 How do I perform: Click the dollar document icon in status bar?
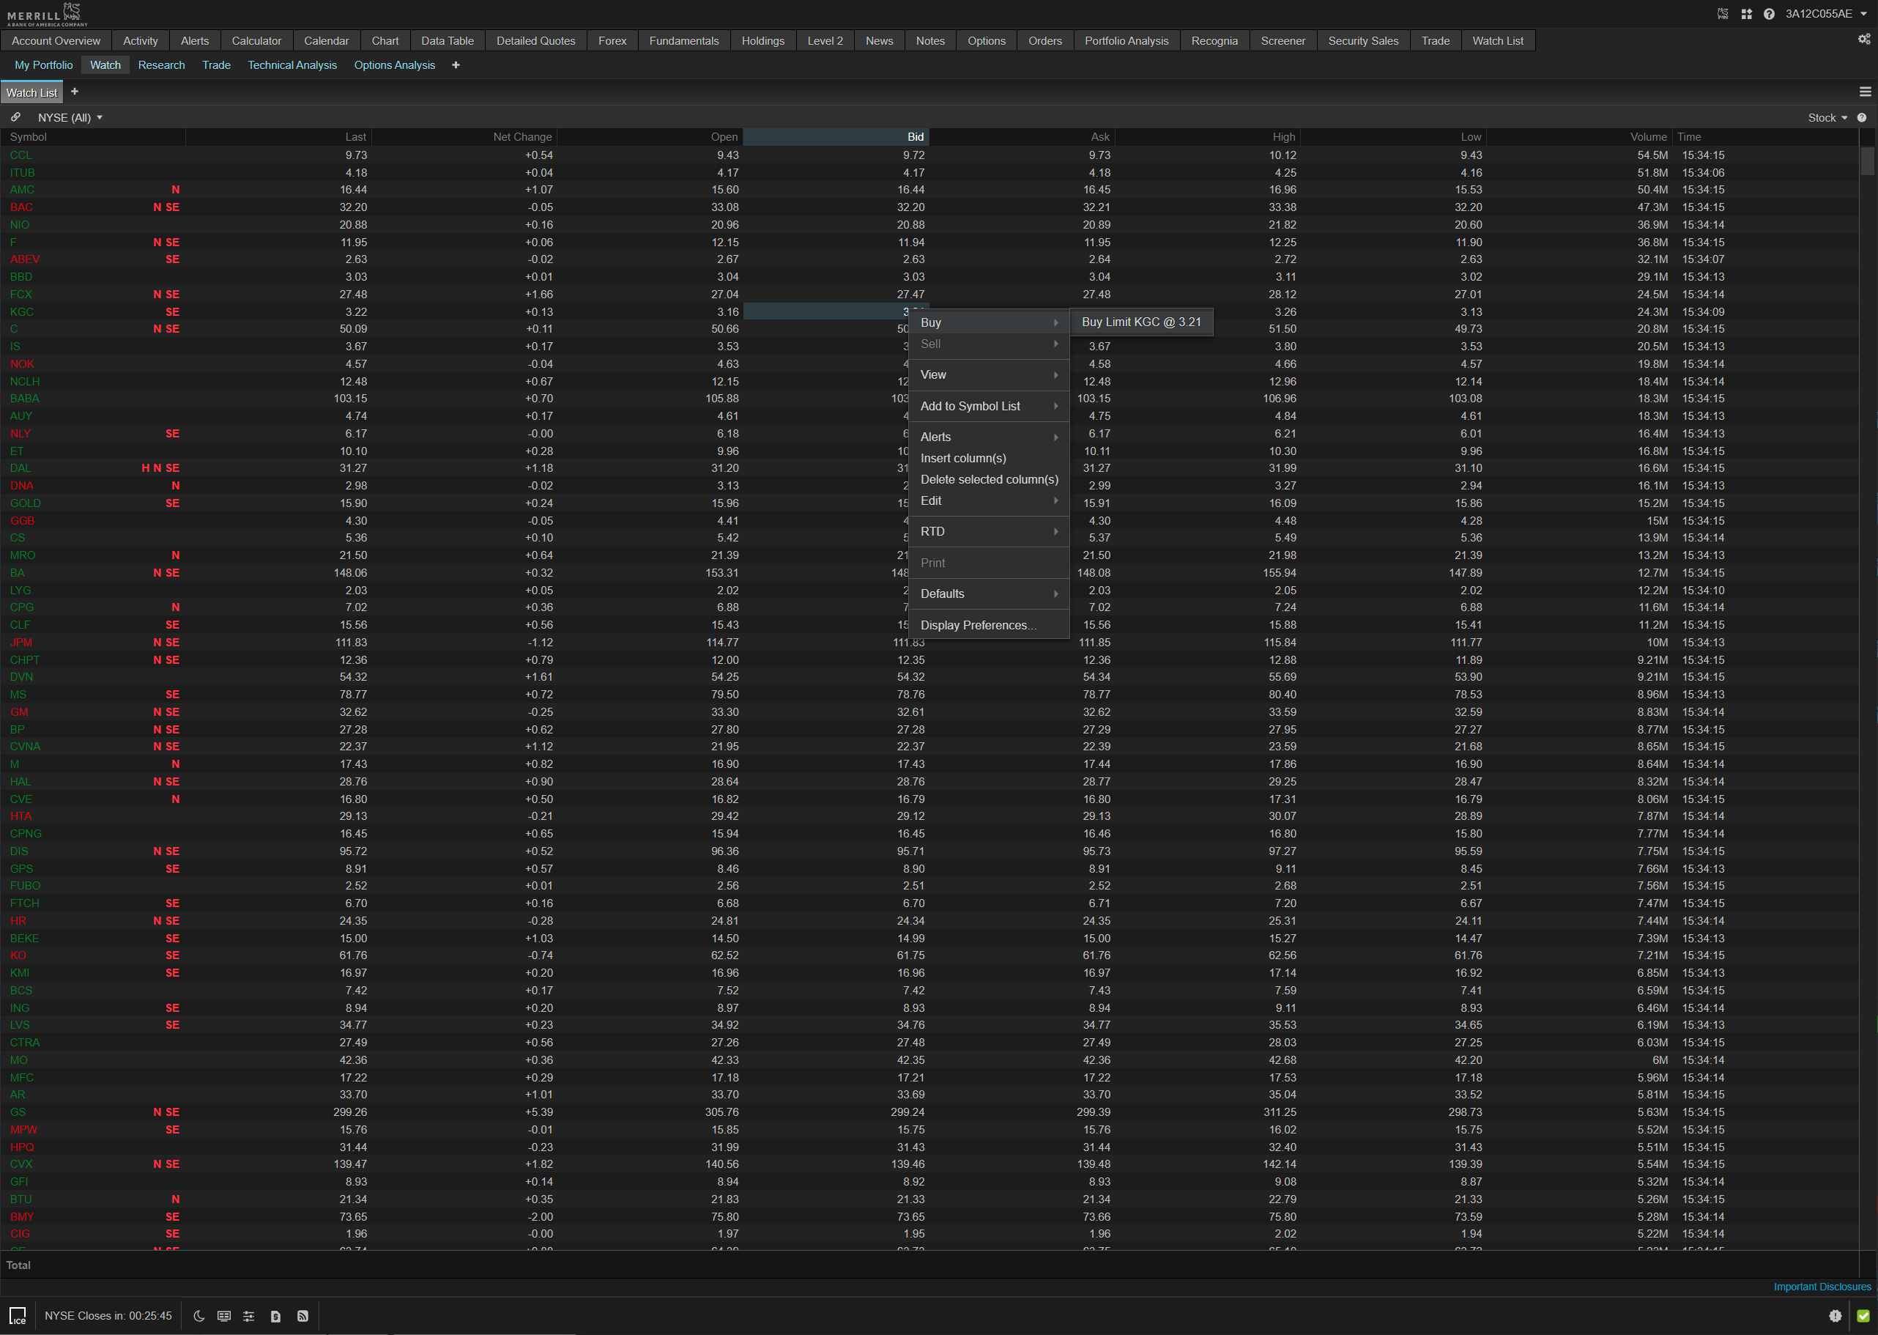coord(276,1316)
